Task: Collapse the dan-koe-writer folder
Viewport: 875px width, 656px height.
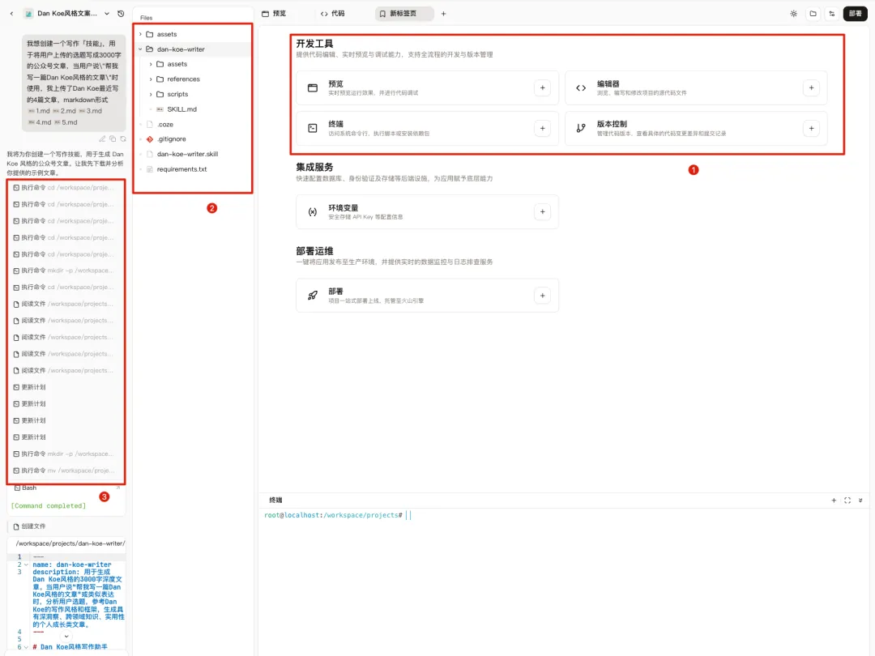Action: click(140, 49)
